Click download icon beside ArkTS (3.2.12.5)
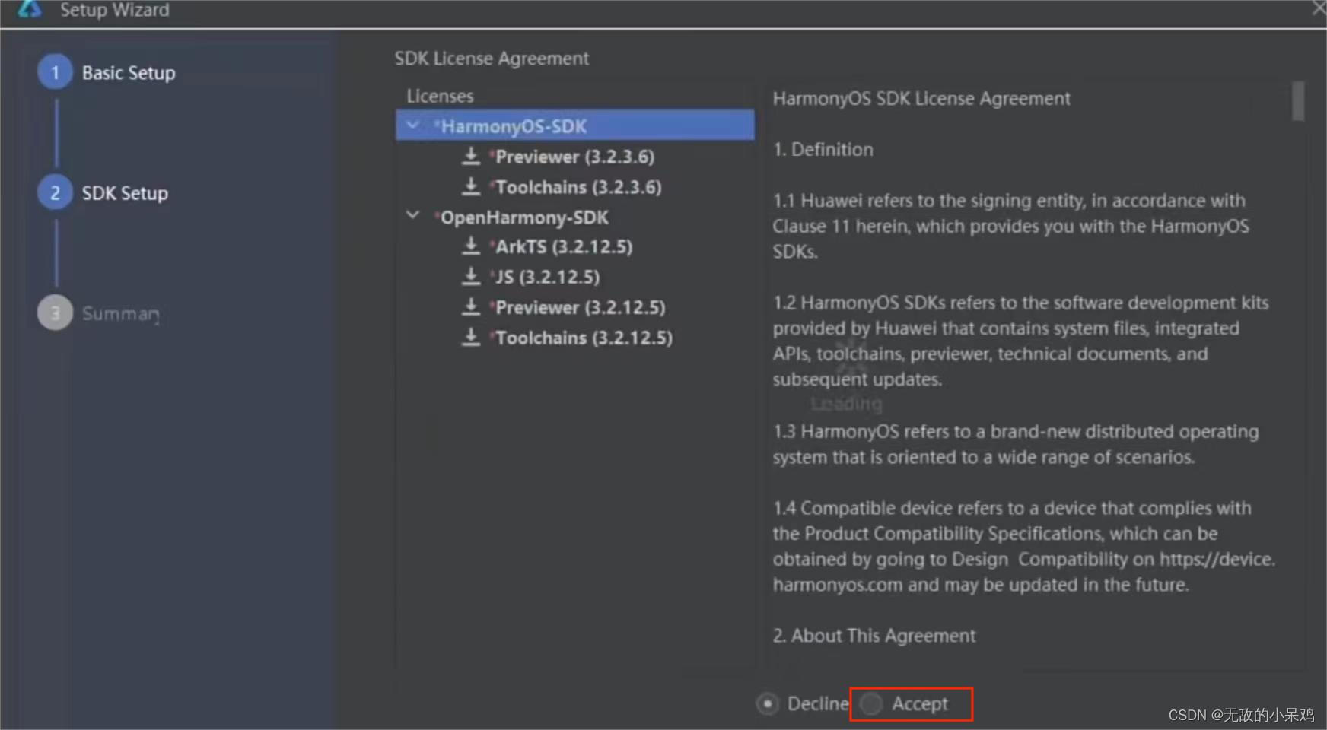The height and width of the screenshot is (730, 1327). [471, 246]
